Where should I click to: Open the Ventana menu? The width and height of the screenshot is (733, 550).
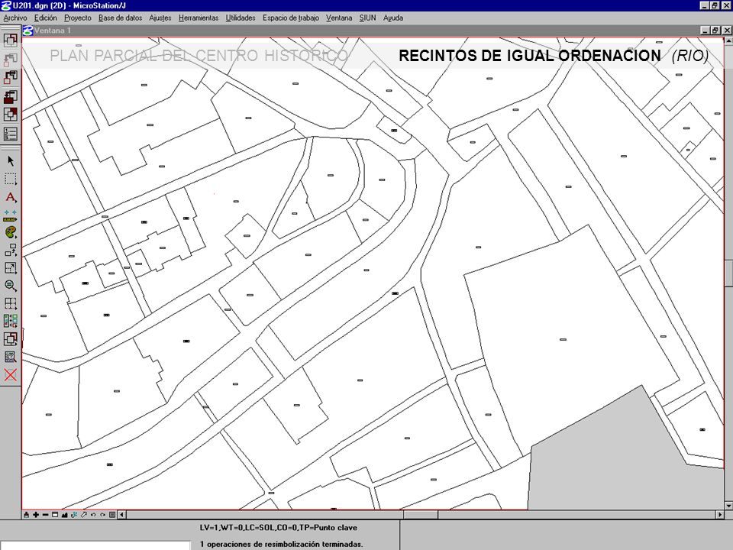339,18
